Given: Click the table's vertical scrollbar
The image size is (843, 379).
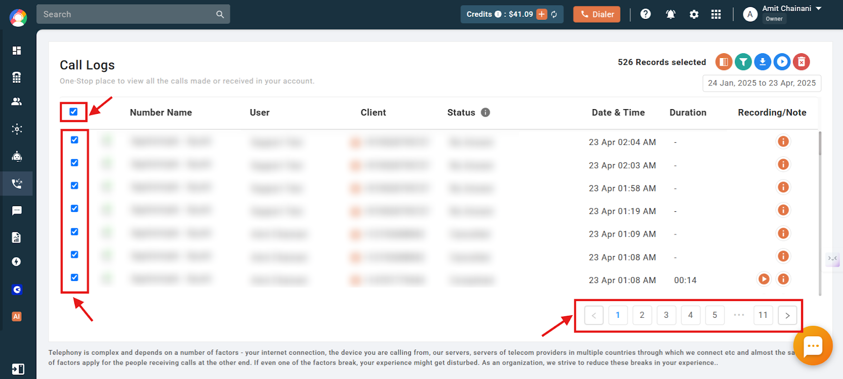Looking at the screenshot, I should click(820, 143).
